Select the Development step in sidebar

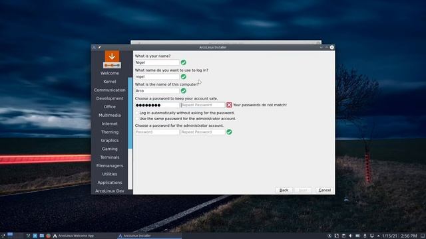tap(109, 98)
